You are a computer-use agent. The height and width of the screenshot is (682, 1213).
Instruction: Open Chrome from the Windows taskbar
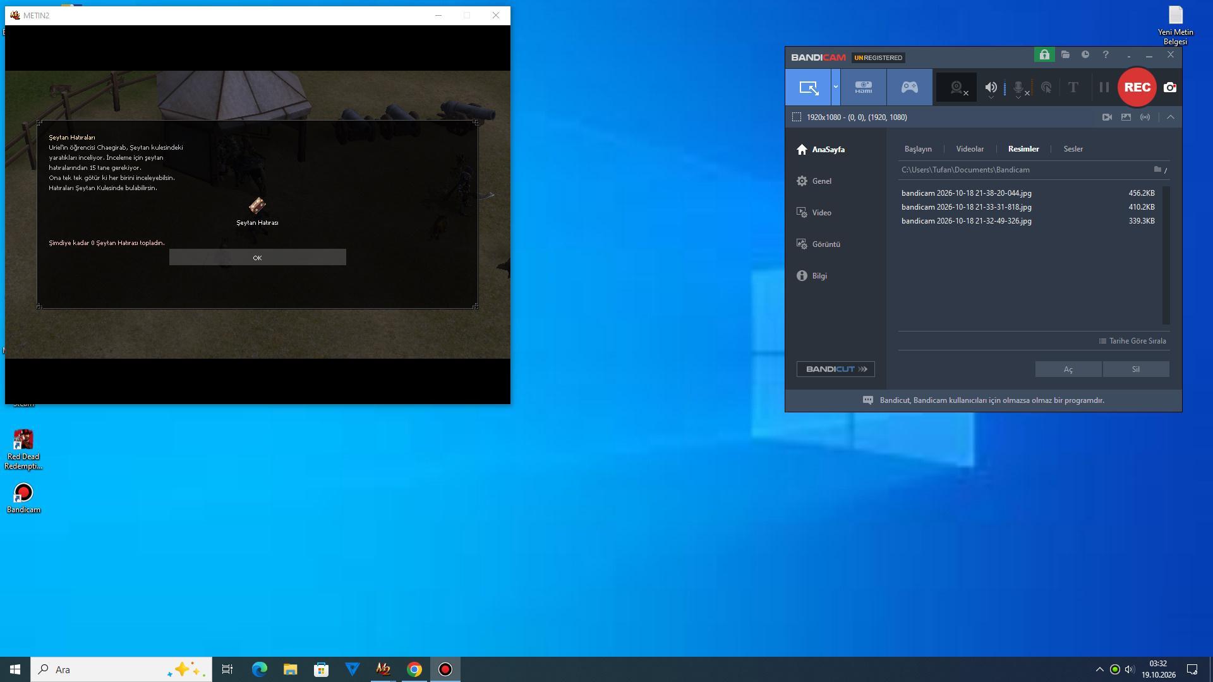(414, 669)
